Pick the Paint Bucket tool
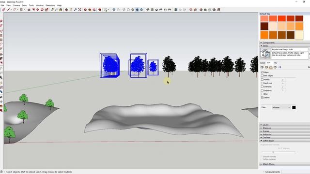The width and height of the screenshot is (310, 174). coord(61,10)
